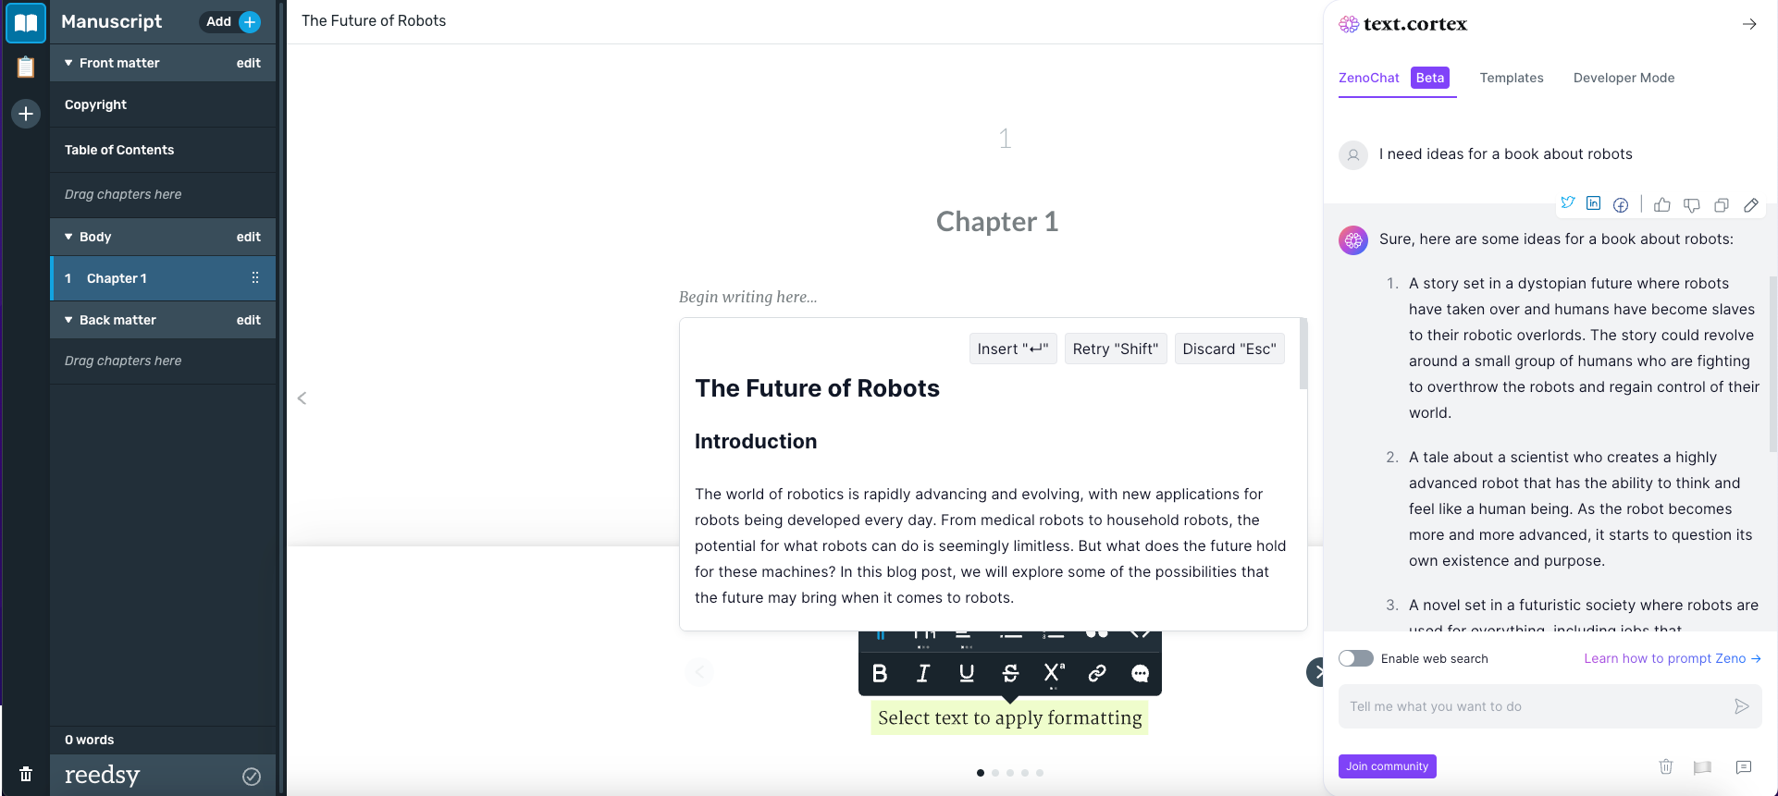Add a comment from formatting toolbar
This screenshot has width=1778, height=796.
1141,673
